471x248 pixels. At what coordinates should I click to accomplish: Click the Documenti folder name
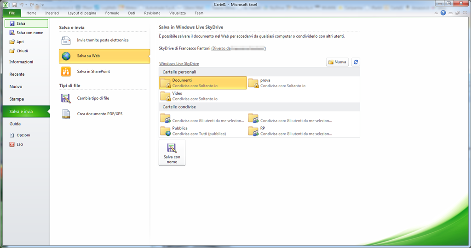click(182, 80)
